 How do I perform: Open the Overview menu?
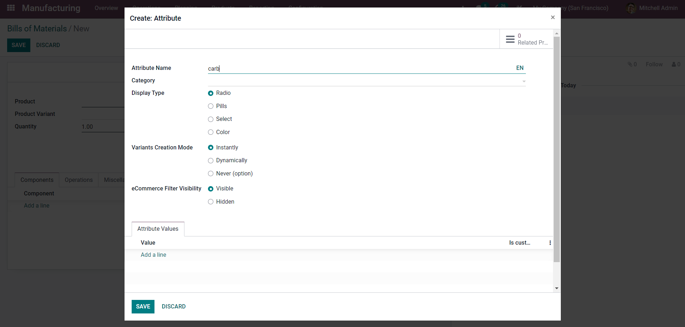coord(106,8)
